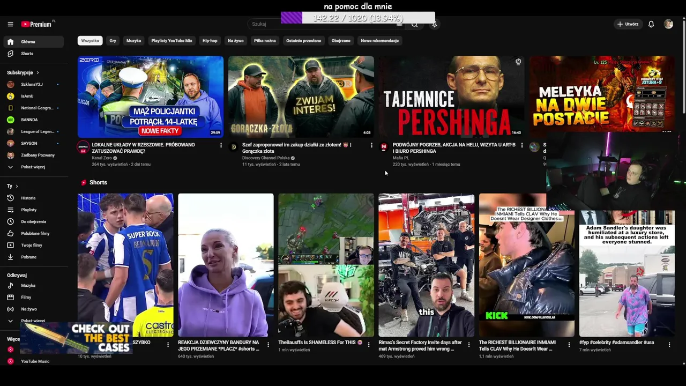This screenshot has height=386, width=686.
Task: Expand the Ty section chevron
Action: [17, 186]
